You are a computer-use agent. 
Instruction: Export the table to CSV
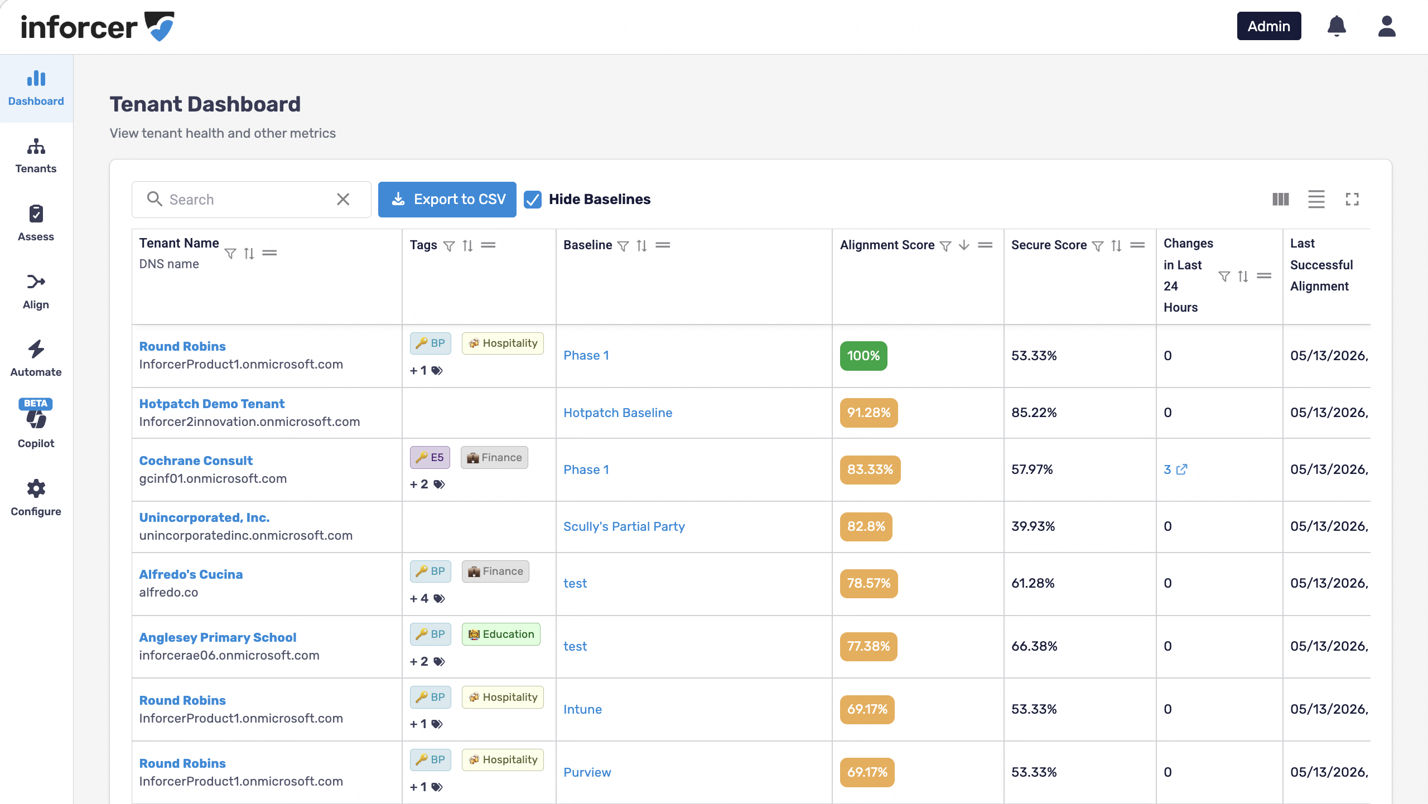(x=447, y=199)
